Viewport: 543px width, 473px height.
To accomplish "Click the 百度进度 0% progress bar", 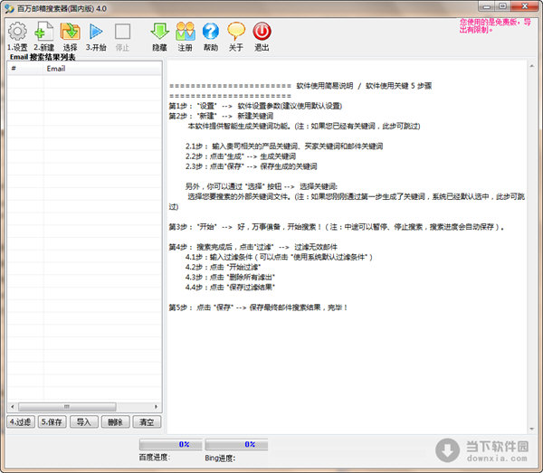I will pyautogui.click(x=170, y=444).
